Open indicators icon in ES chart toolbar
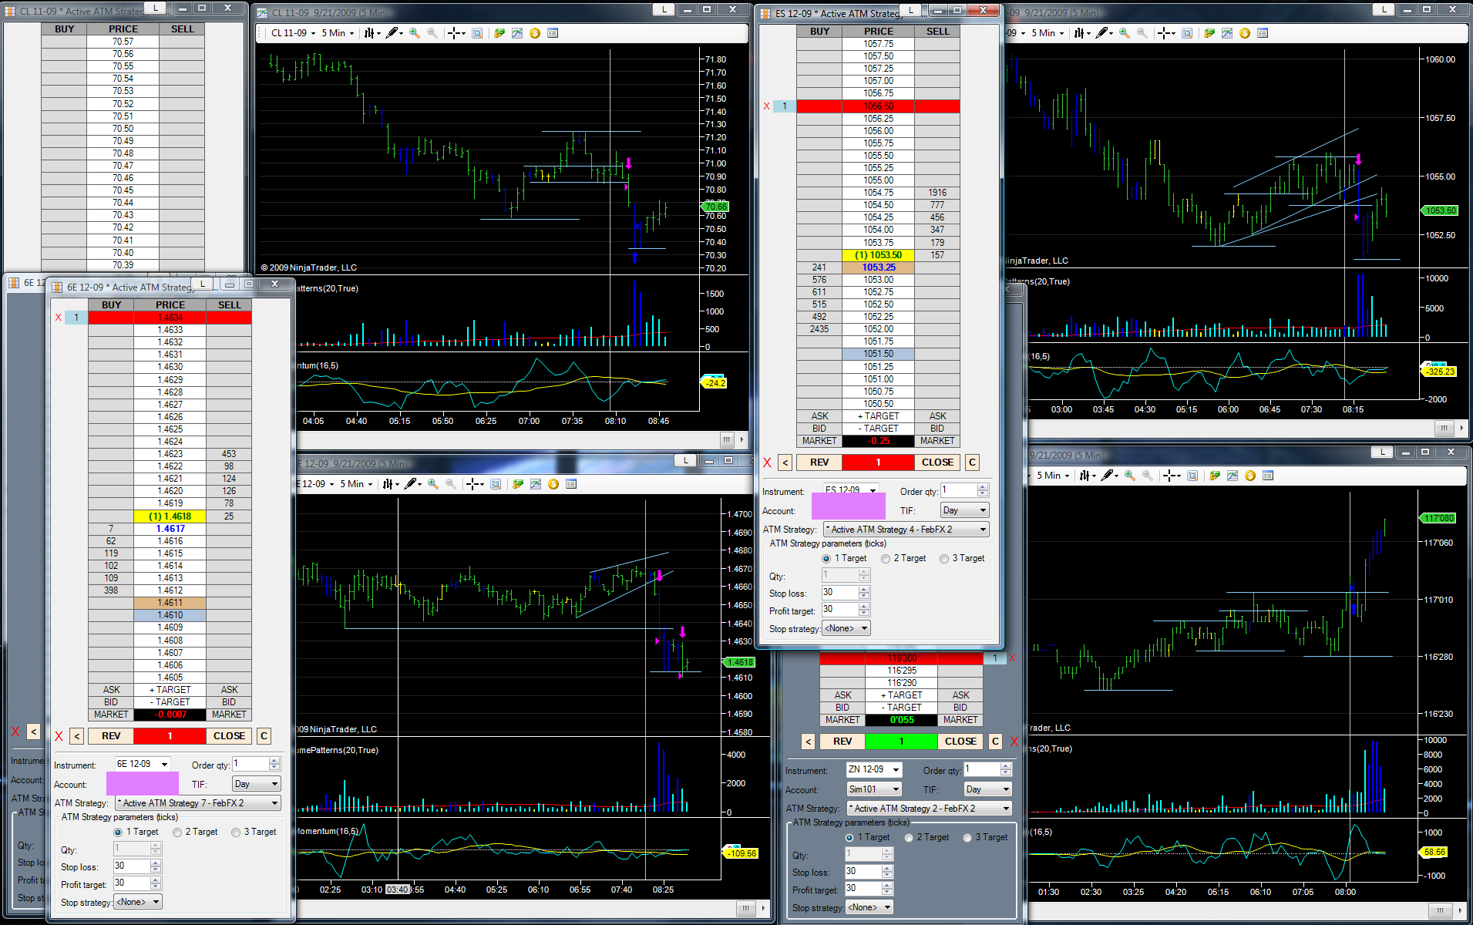This screenshot has width=1473, height=925. pos(1227,33)
